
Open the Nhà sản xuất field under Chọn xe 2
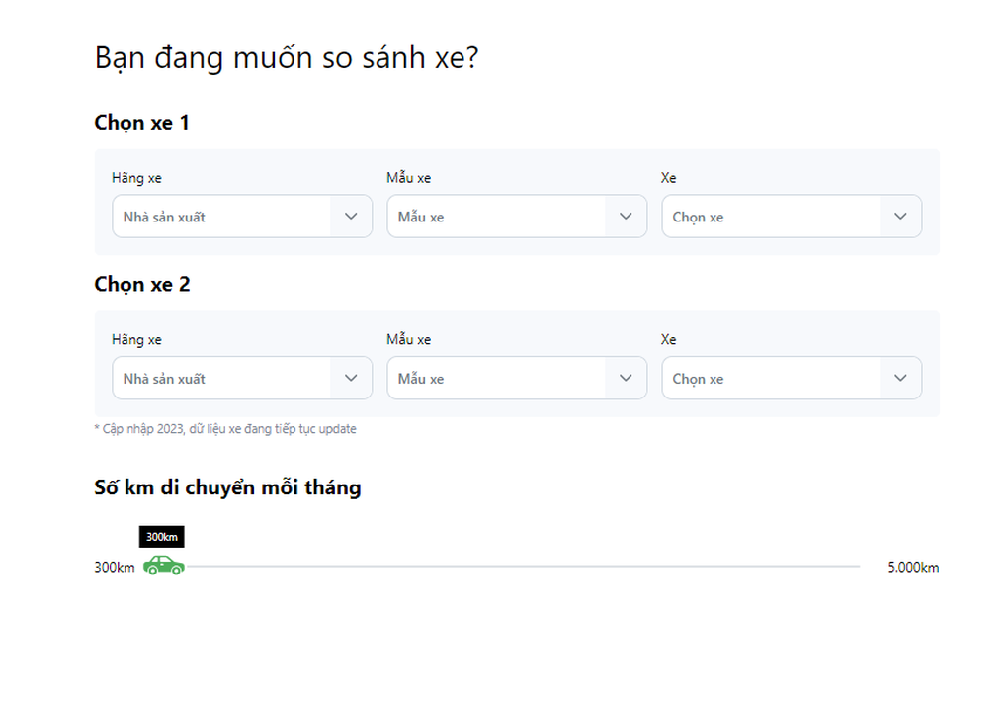(222, 379)
